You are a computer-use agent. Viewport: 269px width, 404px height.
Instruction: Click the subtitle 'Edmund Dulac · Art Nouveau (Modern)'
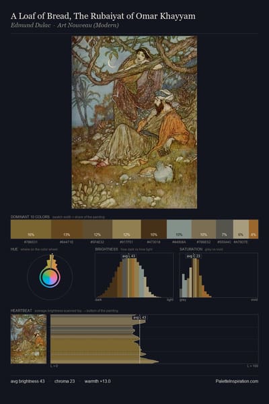coord(65,26)
